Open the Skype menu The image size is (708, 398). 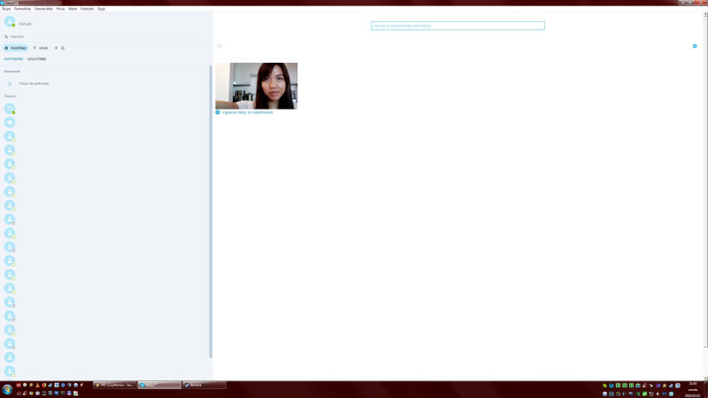coord(6,9)
